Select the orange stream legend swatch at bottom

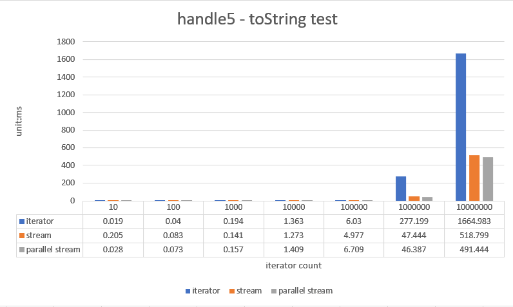click(232, 291)
